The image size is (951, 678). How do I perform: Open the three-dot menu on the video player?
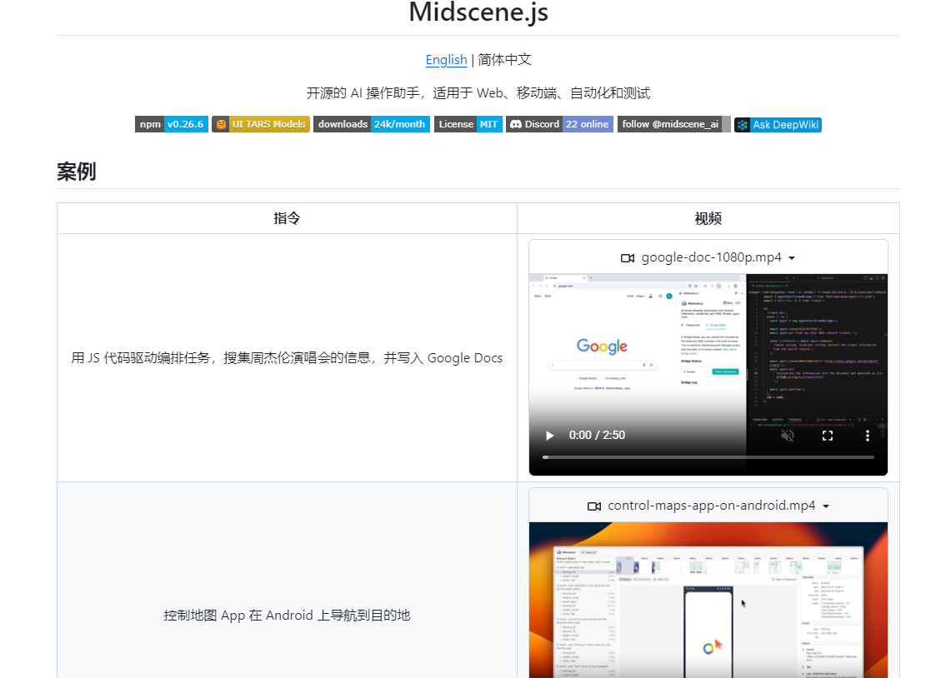(x=867, y=435)
